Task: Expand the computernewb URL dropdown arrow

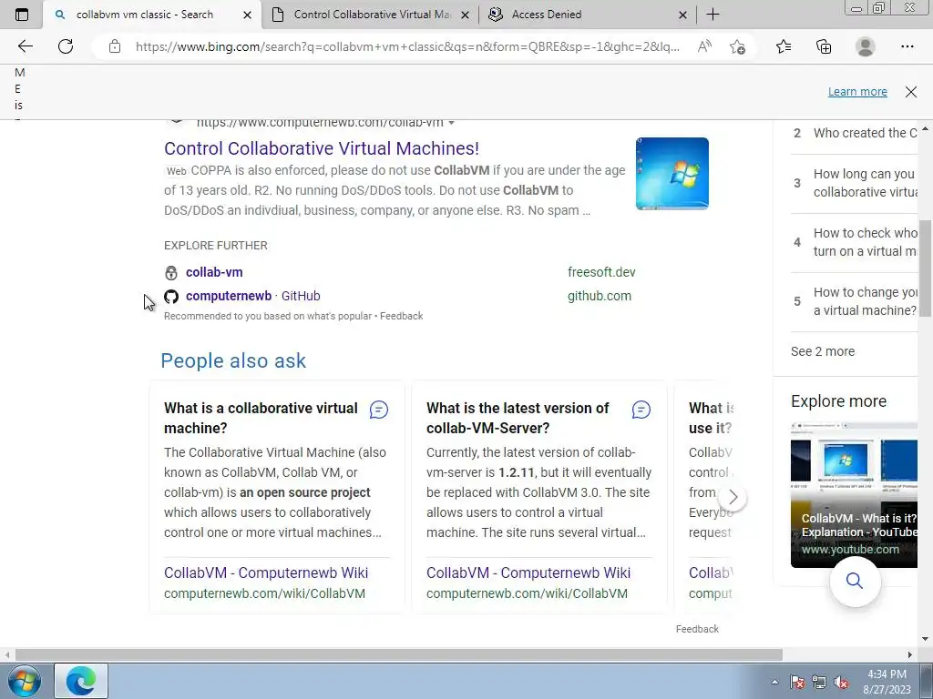Action: pos(452,123)
